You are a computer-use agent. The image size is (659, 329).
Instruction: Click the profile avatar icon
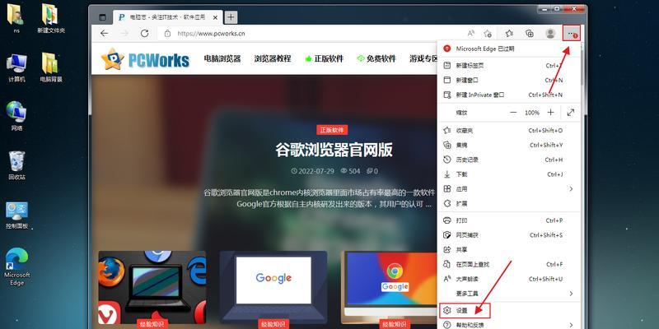550,33
